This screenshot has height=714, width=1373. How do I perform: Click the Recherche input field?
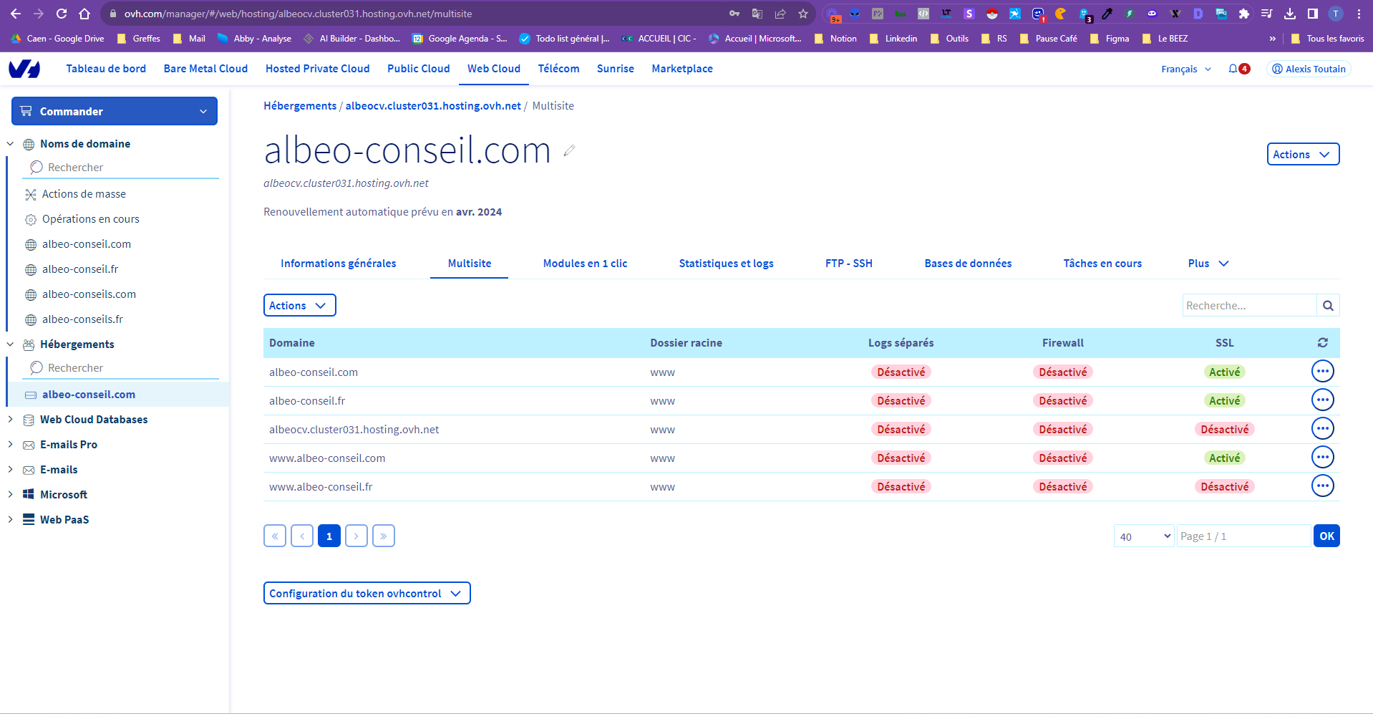click(1249, 306)
